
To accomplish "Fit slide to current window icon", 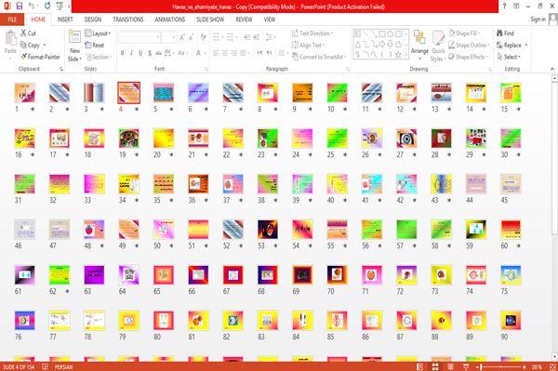I will tap(553, 366).
